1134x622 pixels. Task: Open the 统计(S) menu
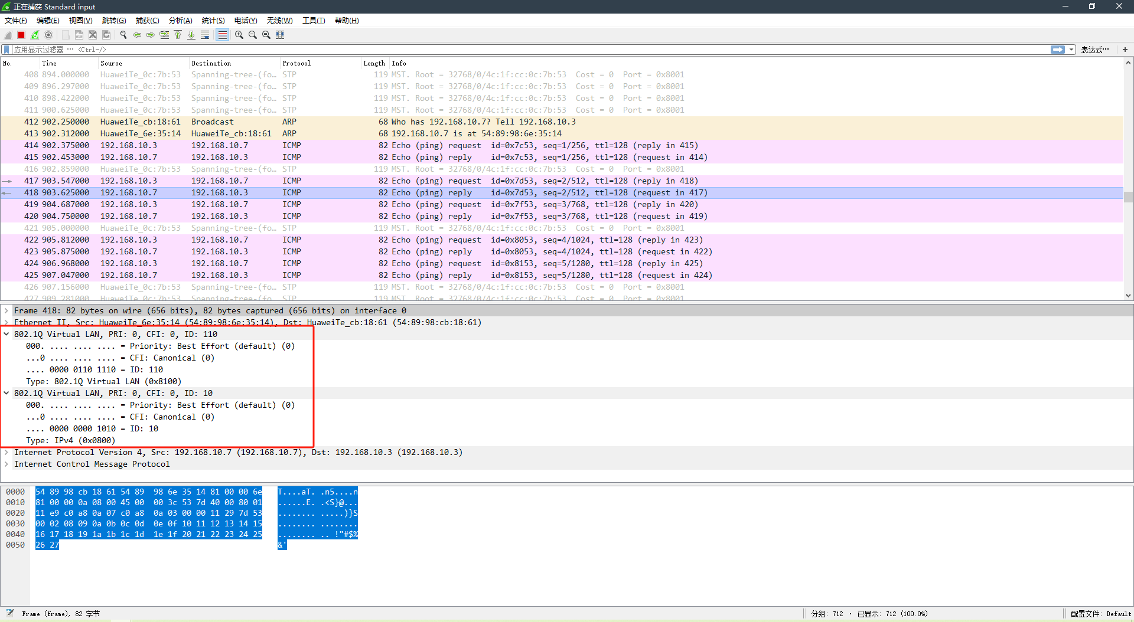click(x=213, y=21)
